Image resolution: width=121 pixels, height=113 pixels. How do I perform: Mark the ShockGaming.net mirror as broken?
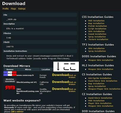72,83
